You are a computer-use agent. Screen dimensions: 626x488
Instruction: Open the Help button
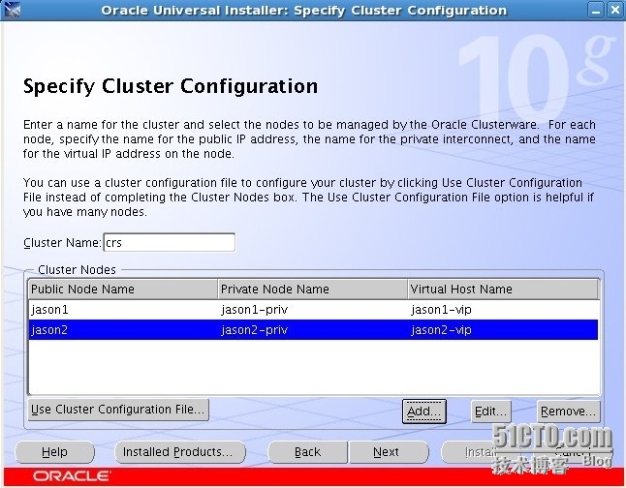pyautogui.click(x=54, y=452)
